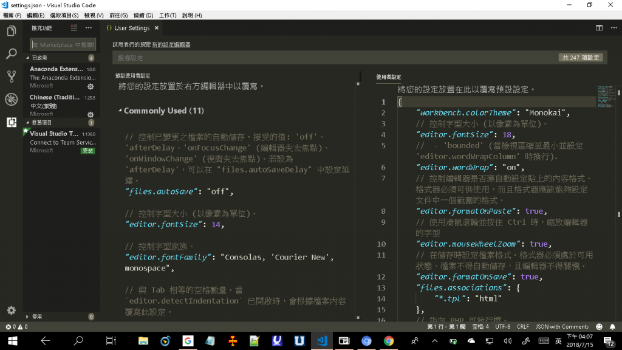Open the View menu
Screen dimensions: 622x350
point(94,15)
